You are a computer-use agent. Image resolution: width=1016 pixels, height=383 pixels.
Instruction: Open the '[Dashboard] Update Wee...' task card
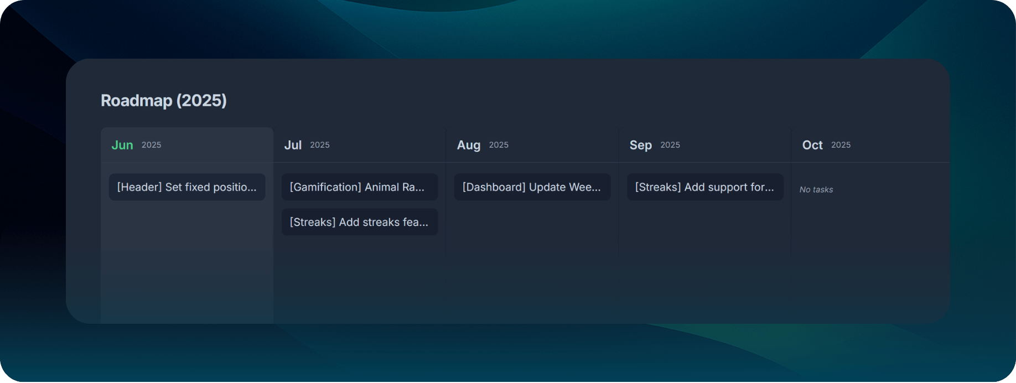coord(532,187)
